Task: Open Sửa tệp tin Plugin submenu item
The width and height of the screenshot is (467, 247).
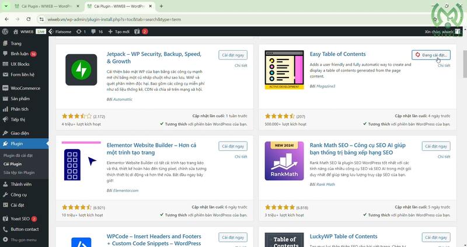Action: click(x=19, y=172)
